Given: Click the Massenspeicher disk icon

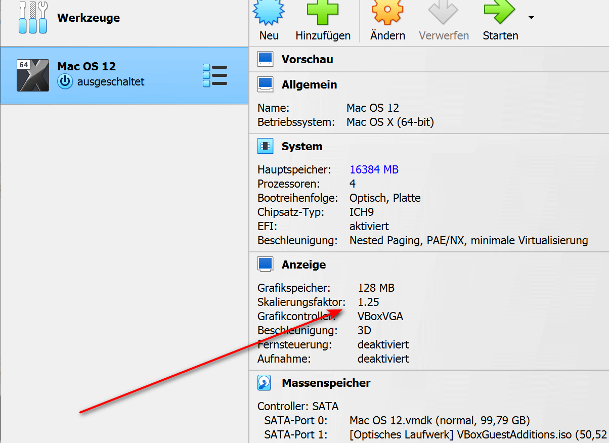Looking at the screenshot, I should tap(266, 383).
